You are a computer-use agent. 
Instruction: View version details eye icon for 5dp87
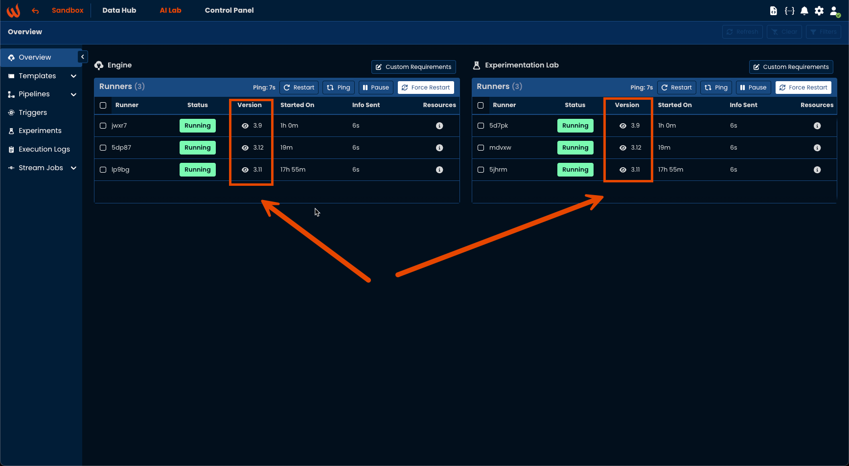(245, 148)
